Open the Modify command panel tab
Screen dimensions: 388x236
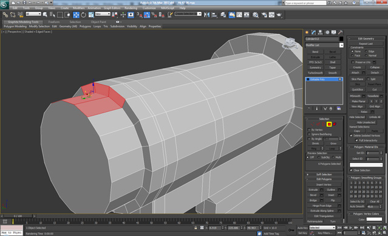pyautogui.click(x=313, y=32)
